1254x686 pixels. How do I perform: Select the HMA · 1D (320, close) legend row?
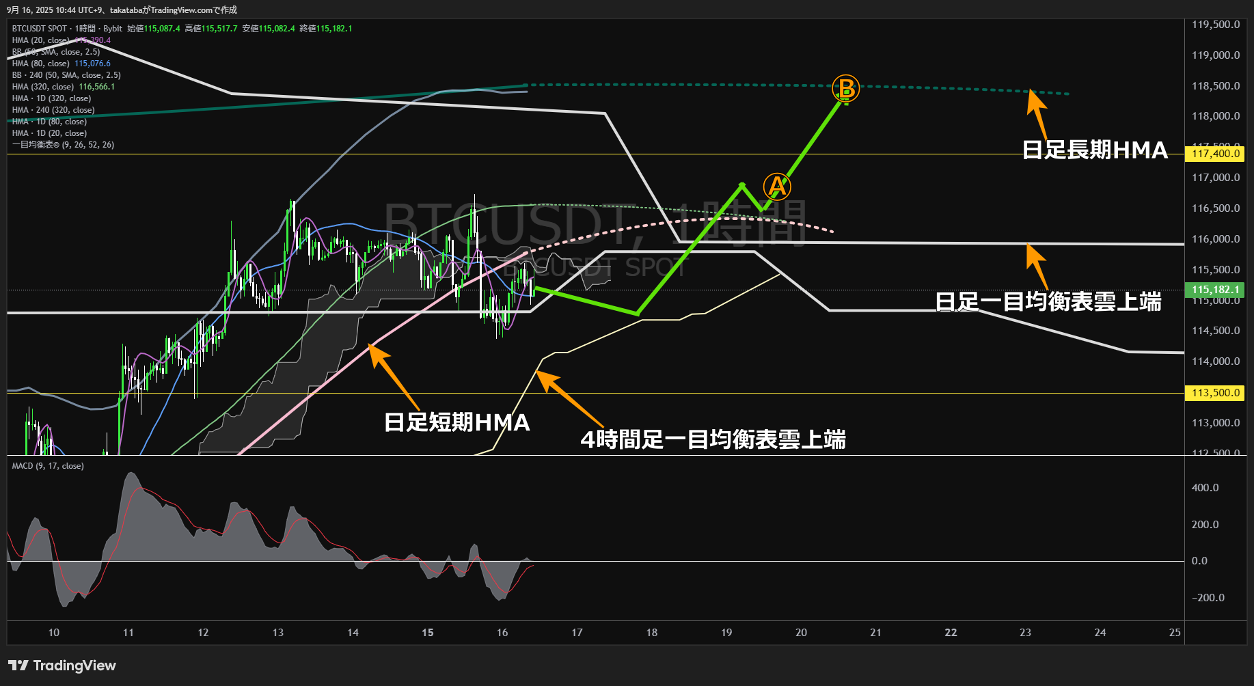pyautogui.click(x=51, y=98)
